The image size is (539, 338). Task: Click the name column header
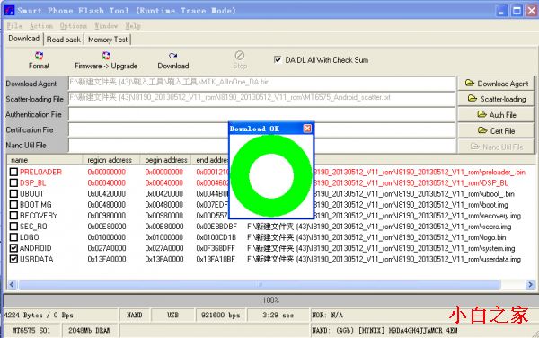point(44,160)
